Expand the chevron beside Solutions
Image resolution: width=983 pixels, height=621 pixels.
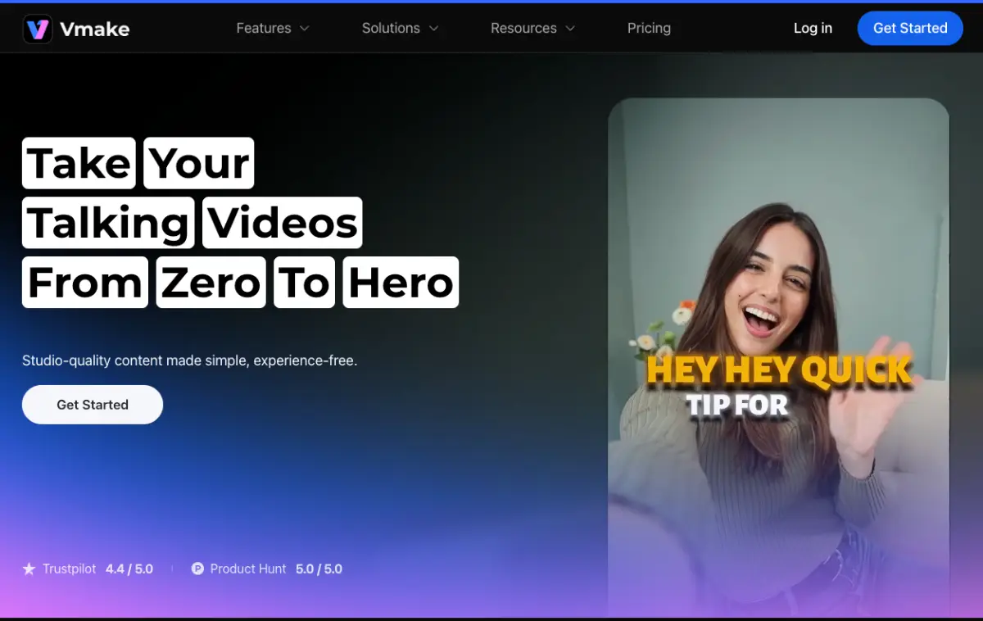click(x=434, y=29)
